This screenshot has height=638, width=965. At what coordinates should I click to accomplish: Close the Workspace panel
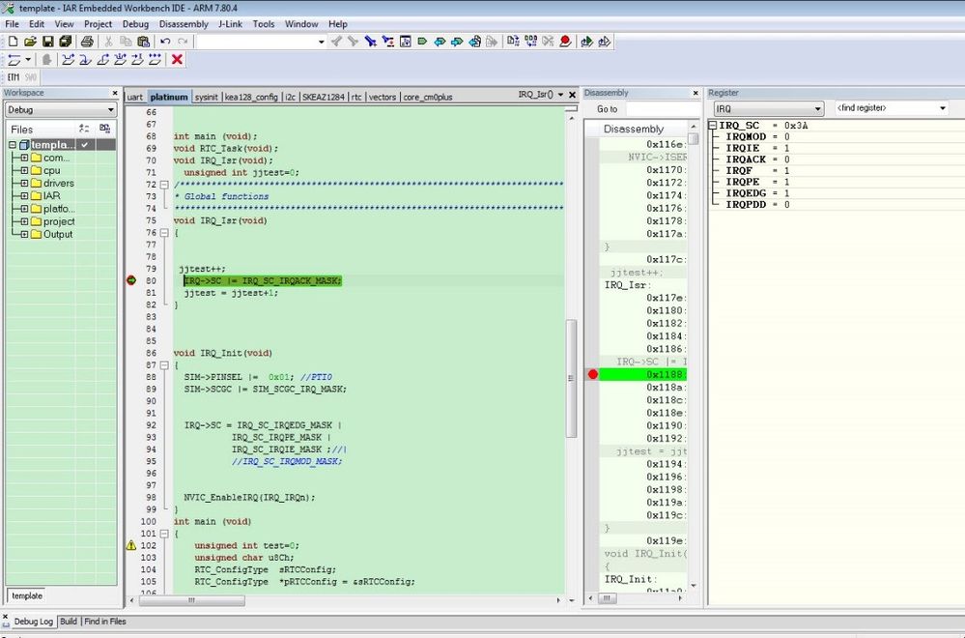pyautogui.click(x=115, y=93)
